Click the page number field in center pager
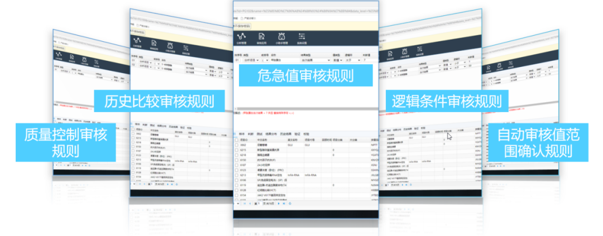603x236 pixels. pyautogui.click(x=260, y=203)
